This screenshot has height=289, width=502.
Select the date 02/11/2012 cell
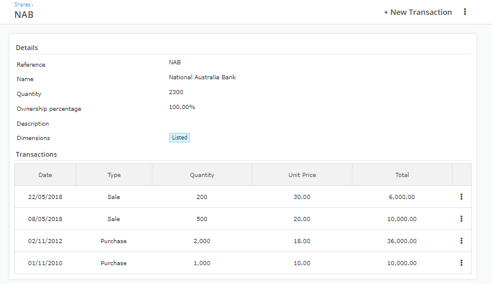coord(45,241)
